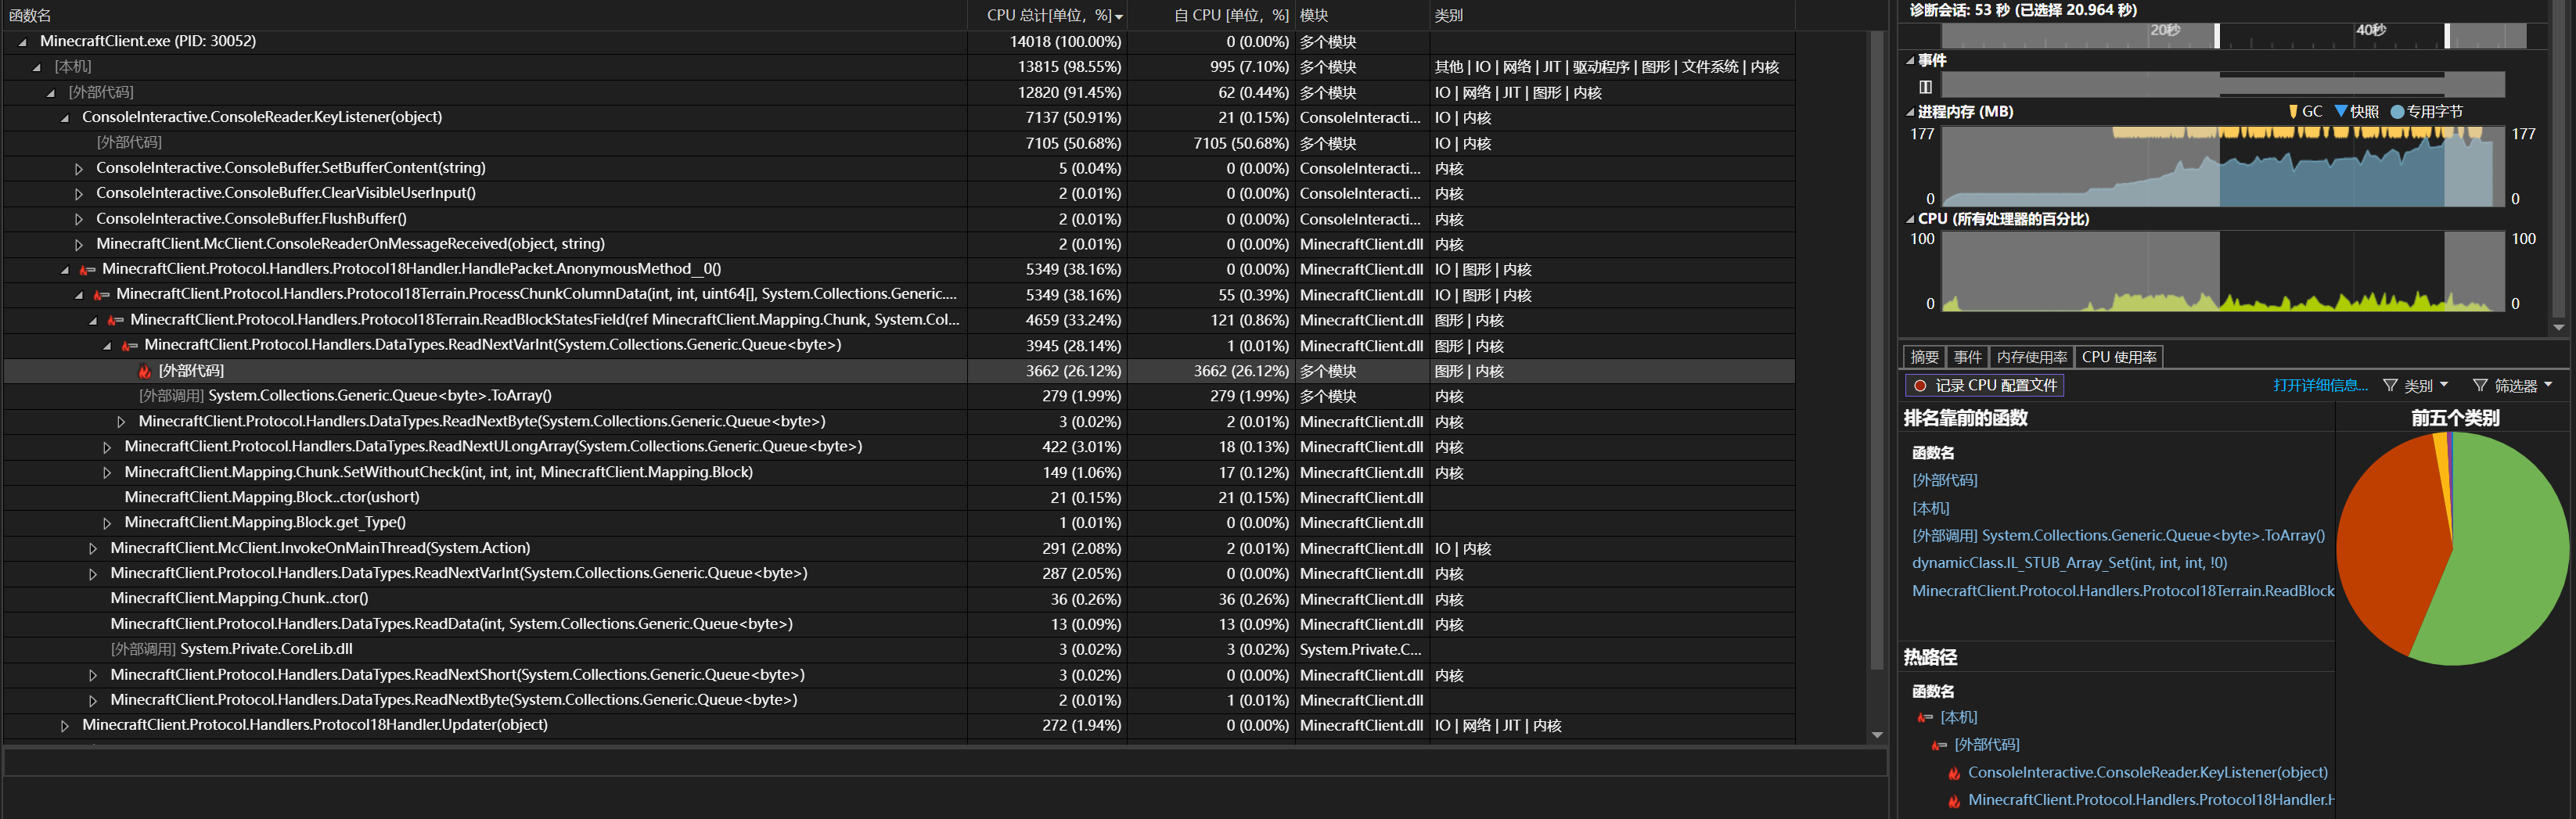The image size is (2576, 819).
Task: Switch to the 摘要 tab
Action: click(x=1924, y=357)
